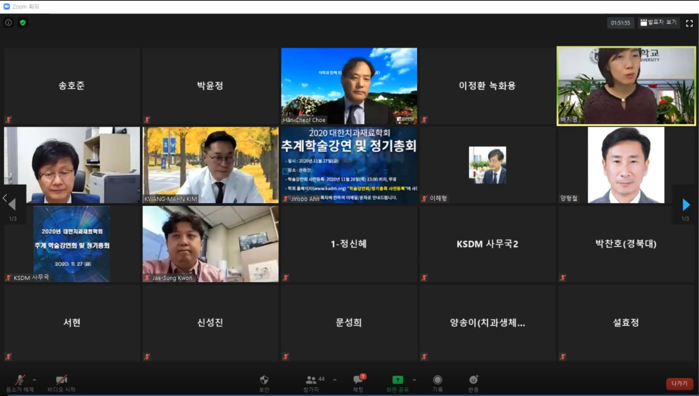Expand the audio options arrow beside the microphone

(34, 380)
